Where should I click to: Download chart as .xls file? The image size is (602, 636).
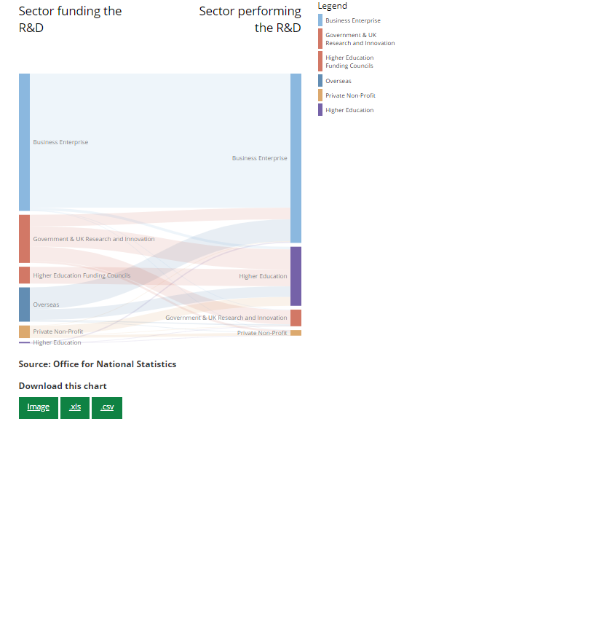point(75,407)
